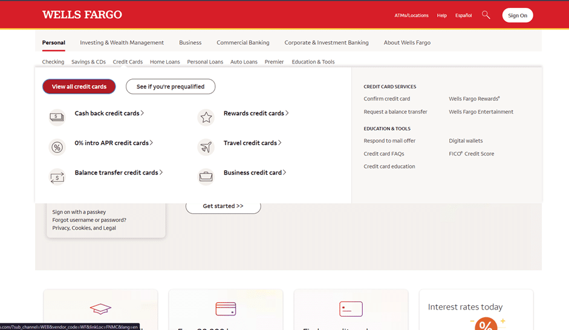Open Credit card FAQs link
The height and width of the screenshot is (330, 569).
[384, 154]
